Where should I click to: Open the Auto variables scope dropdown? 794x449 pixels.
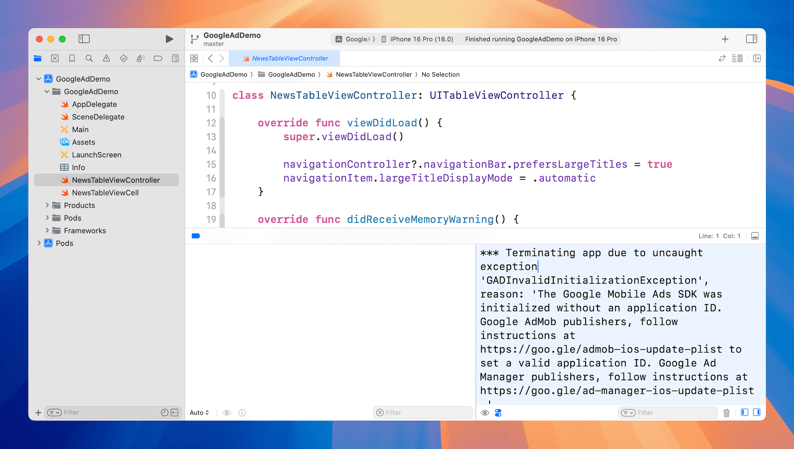(x=199, y=413)
